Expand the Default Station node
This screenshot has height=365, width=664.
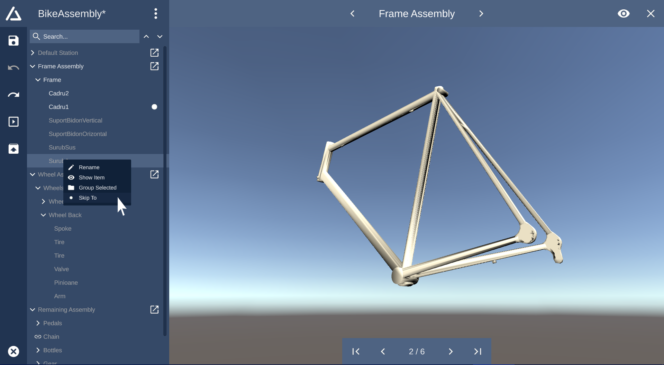[x=33, y=53]
